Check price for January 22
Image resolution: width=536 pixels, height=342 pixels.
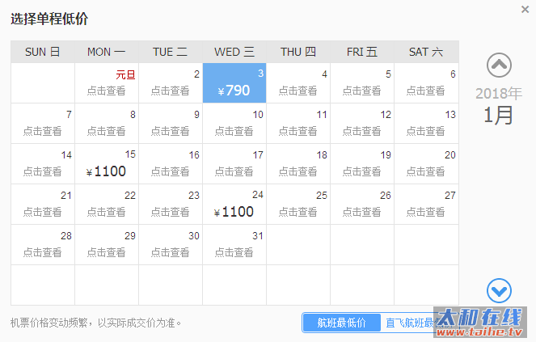pyautogui.click(x=107, y=205)
